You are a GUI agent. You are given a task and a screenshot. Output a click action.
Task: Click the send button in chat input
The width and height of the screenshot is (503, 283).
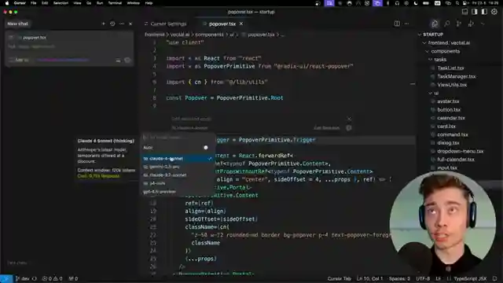point(127,61)
